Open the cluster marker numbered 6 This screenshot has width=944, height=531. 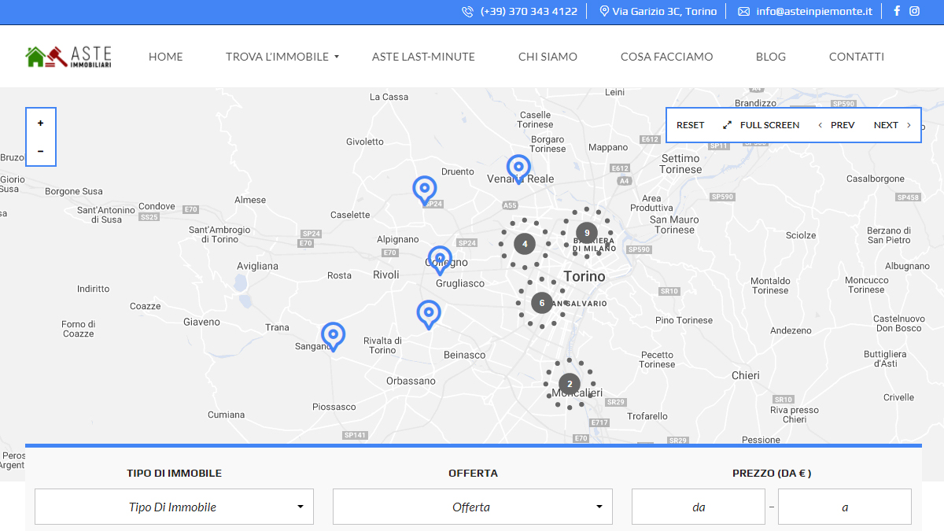pyautogui.click(x=542, y=303)
